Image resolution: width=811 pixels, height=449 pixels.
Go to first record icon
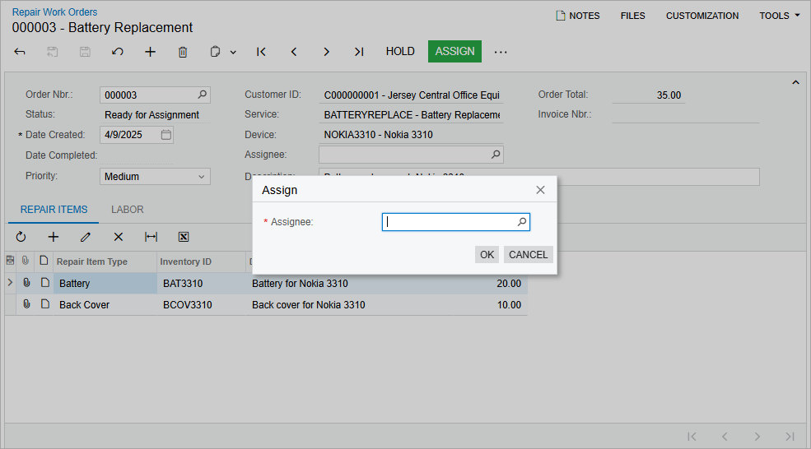click(261, 52)
